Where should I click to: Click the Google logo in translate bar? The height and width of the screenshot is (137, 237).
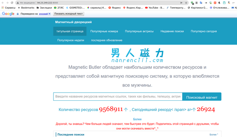coord(8,14)
